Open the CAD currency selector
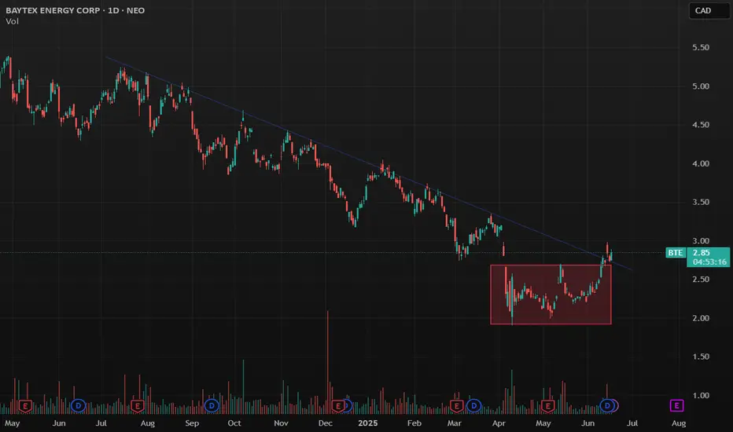The height and width of the screenshot is (432, 733). [x=709, y=10]
